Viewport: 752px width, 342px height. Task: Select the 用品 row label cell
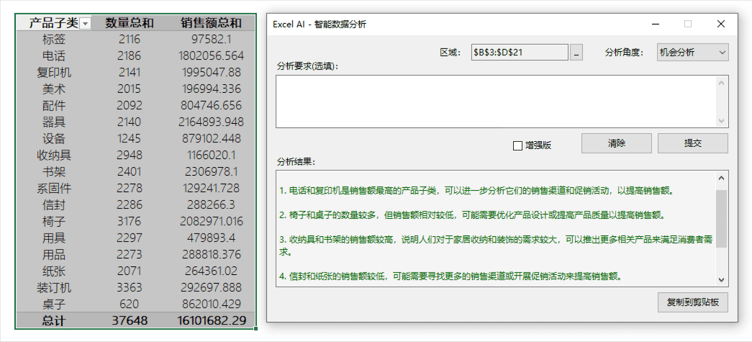tap(54, 254)
